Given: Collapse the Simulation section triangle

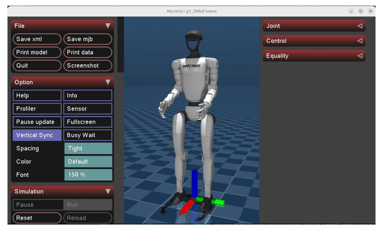Looking at the screenshot, I should (108, 191).
